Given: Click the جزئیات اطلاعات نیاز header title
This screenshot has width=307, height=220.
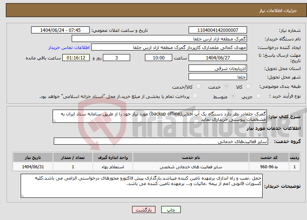Looking at the screenshot, I should tap(278, 10).
